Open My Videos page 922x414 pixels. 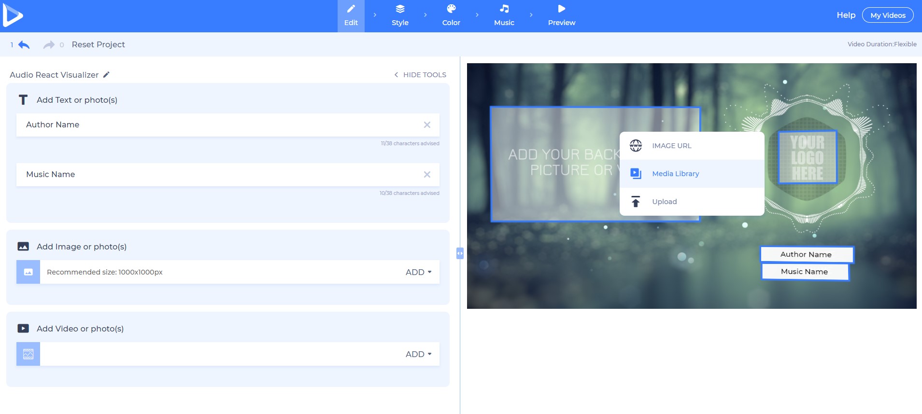[x=888, y=15]
